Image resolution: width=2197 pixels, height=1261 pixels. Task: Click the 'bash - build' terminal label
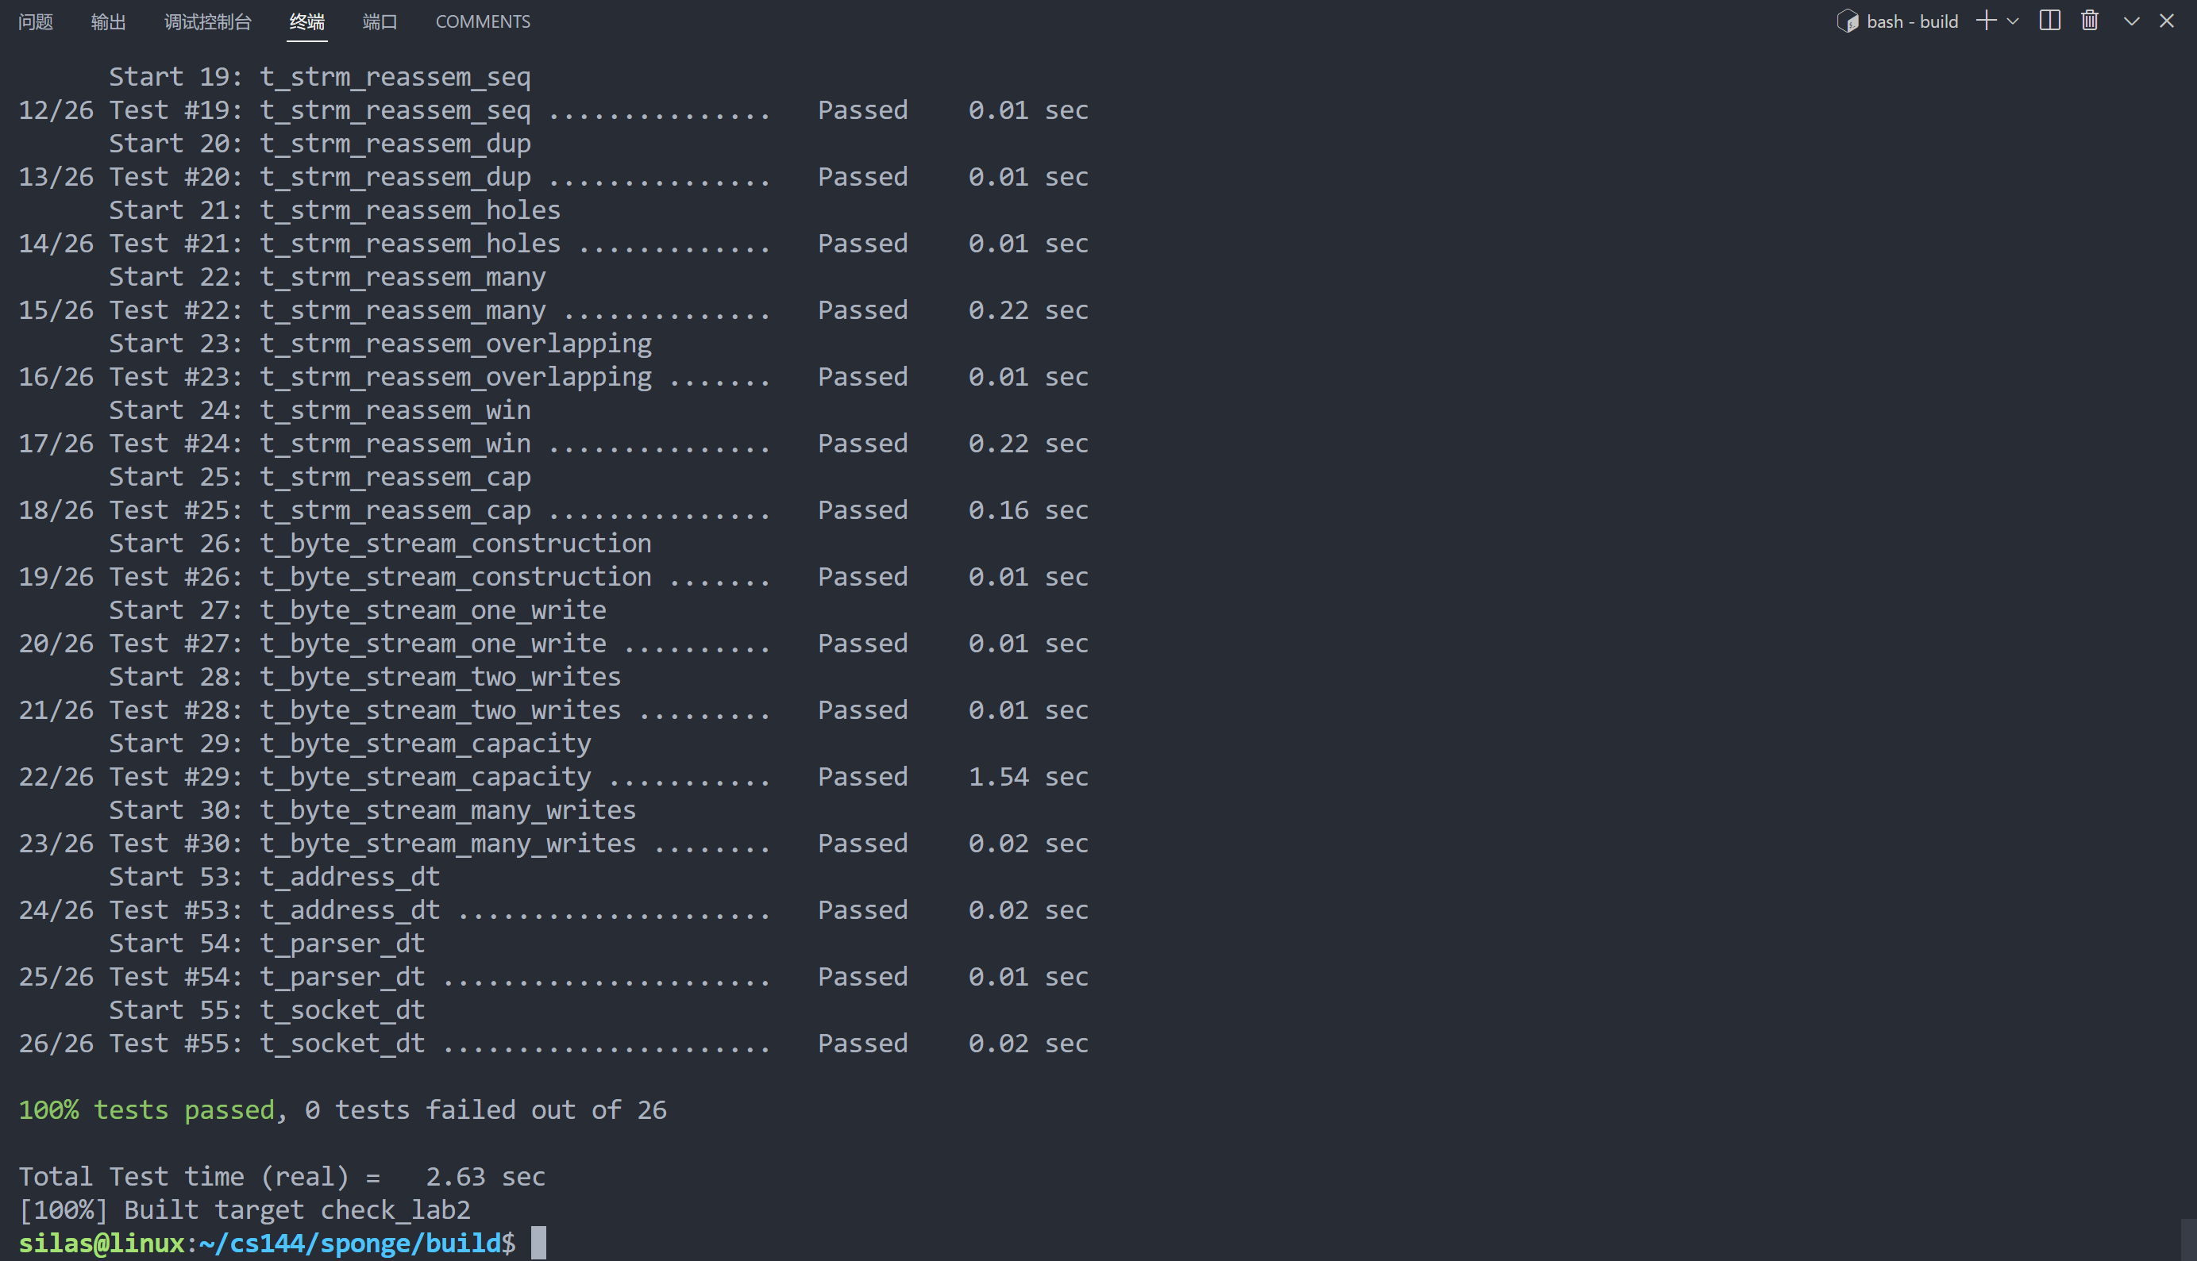coord(1912,21)
